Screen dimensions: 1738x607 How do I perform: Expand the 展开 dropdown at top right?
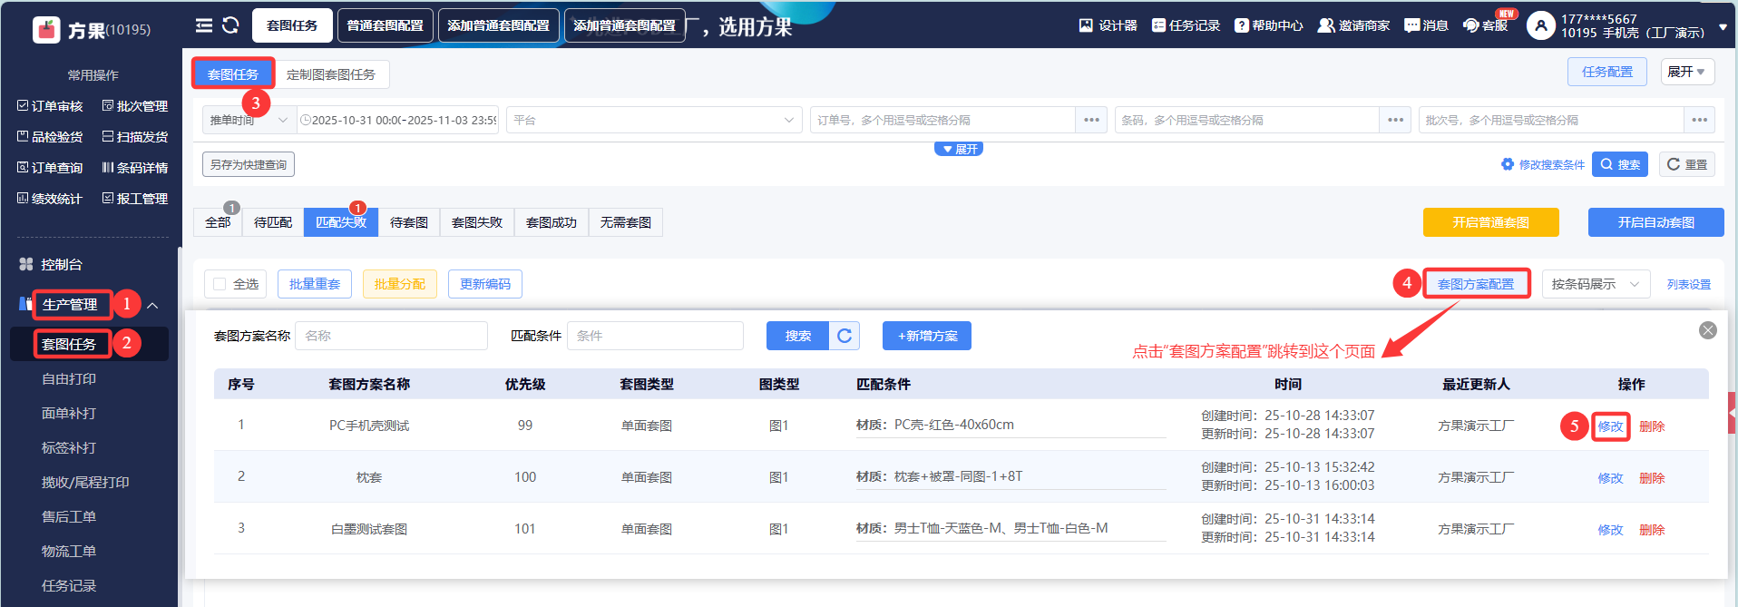coord(1686,72)
